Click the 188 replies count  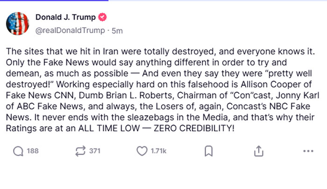tap(32, 151)
